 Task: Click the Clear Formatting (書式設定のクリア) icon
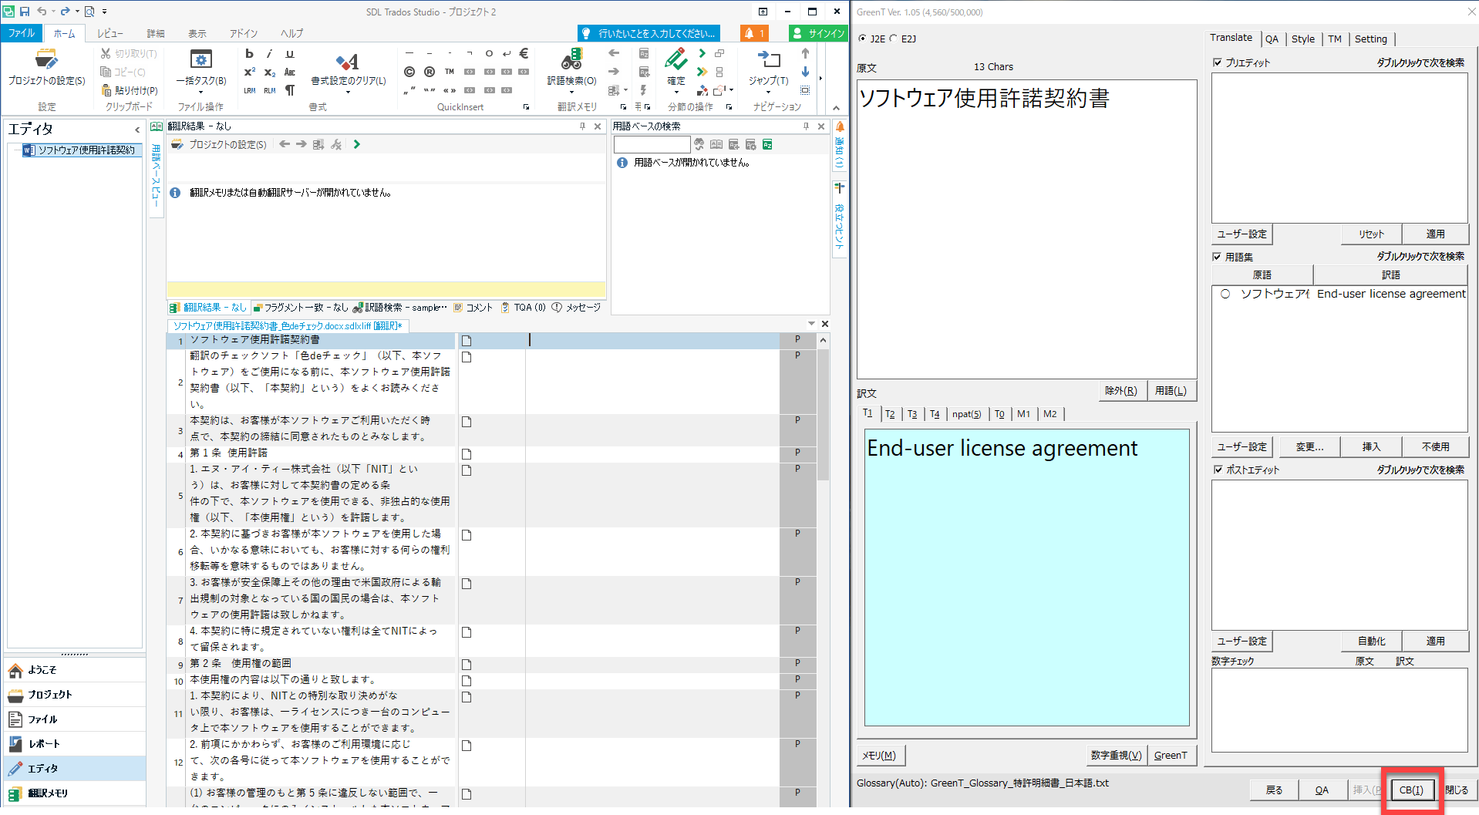[348, 62]
